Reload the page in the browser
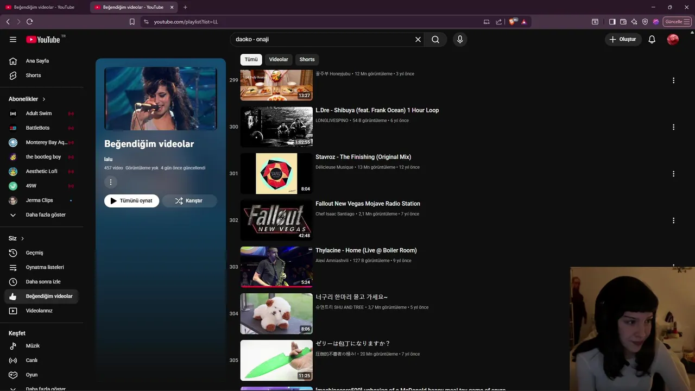 (x=29, y=22)
